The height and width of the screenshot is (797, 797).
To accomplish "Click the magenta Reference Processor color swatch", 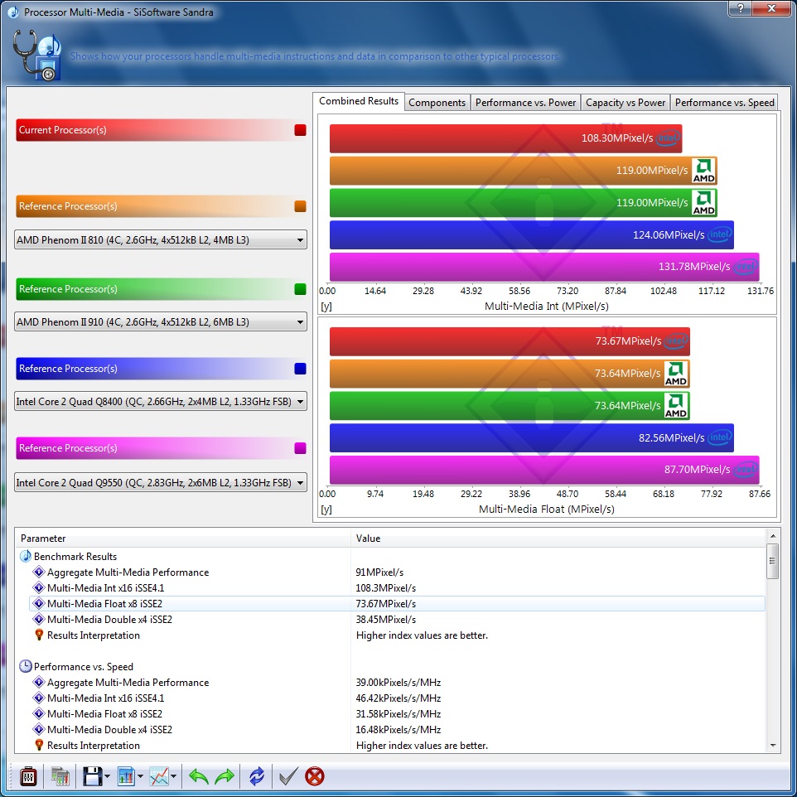I will (300, 448).
